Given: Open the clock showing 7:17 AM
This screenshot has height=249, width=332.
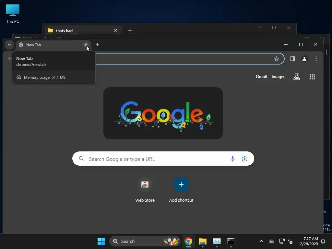Looking at the screenshot, I should click(x=308, y=241).
